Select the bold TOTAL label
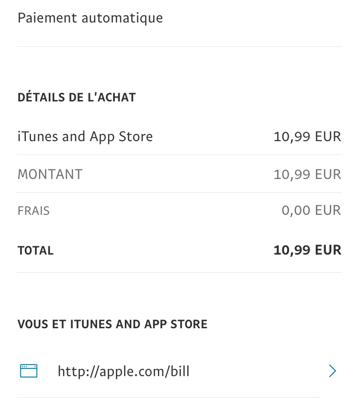Viewport: 359px width, 400px height. [x=35, y=250]
